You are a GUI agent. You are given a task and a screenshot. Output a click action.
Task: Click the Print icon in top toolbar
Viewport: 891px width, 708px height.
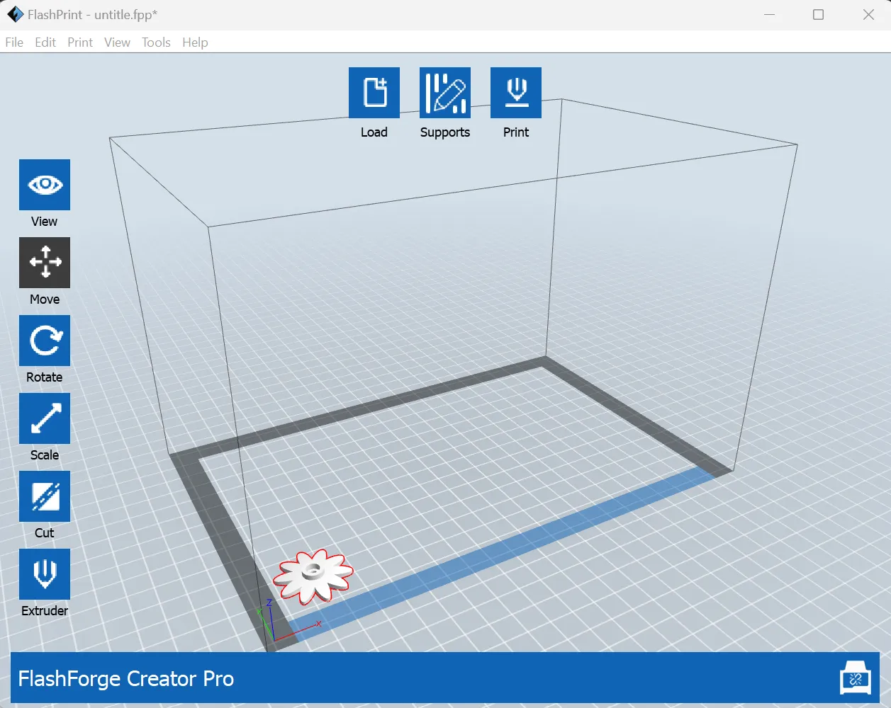pyautogui.click(x=516, y=93)
